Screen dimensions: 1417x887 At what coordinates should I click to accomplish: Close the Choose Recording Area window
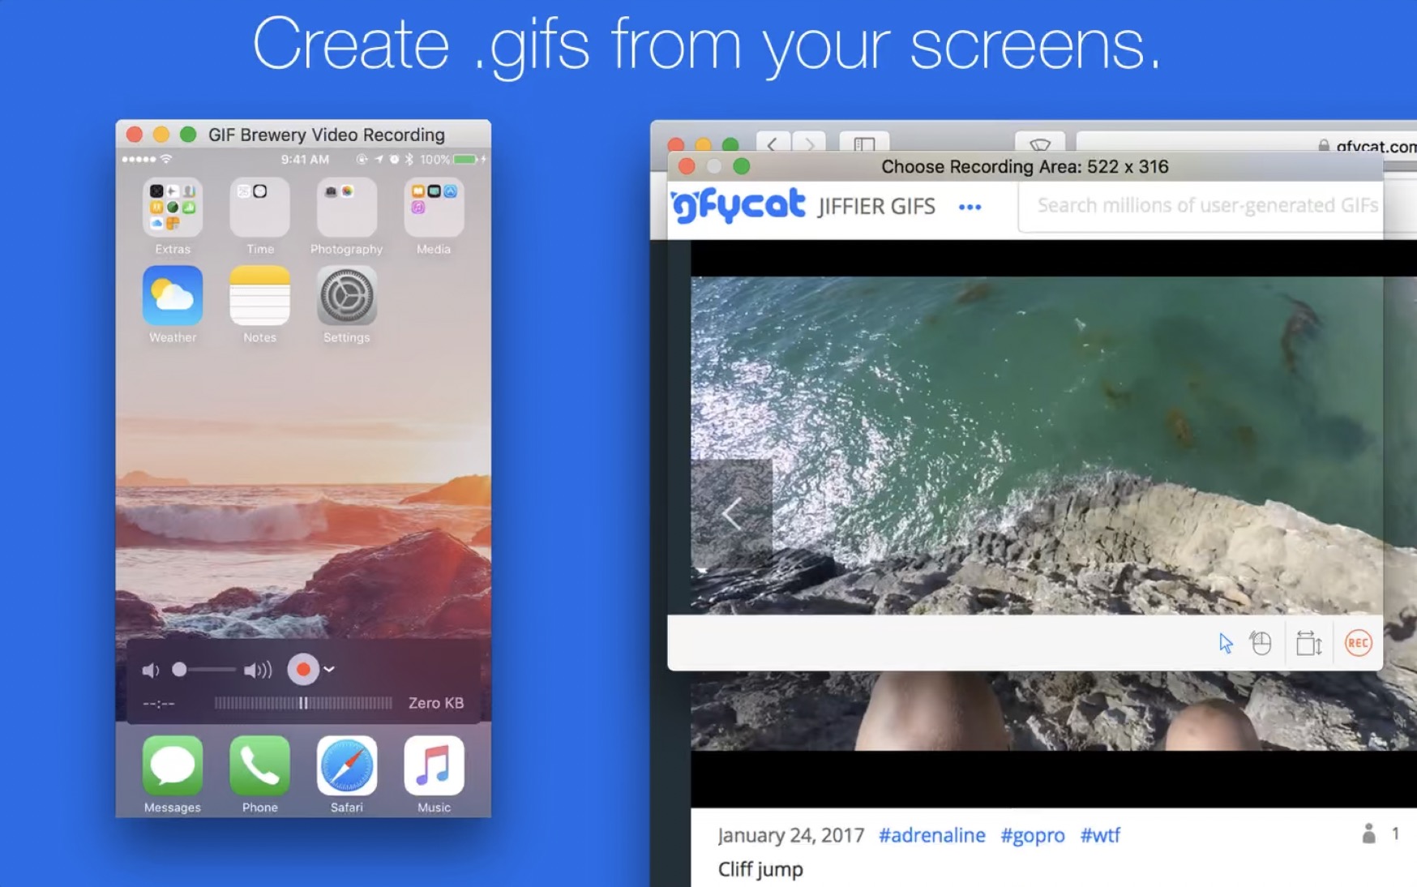click(x=687, y=167)
